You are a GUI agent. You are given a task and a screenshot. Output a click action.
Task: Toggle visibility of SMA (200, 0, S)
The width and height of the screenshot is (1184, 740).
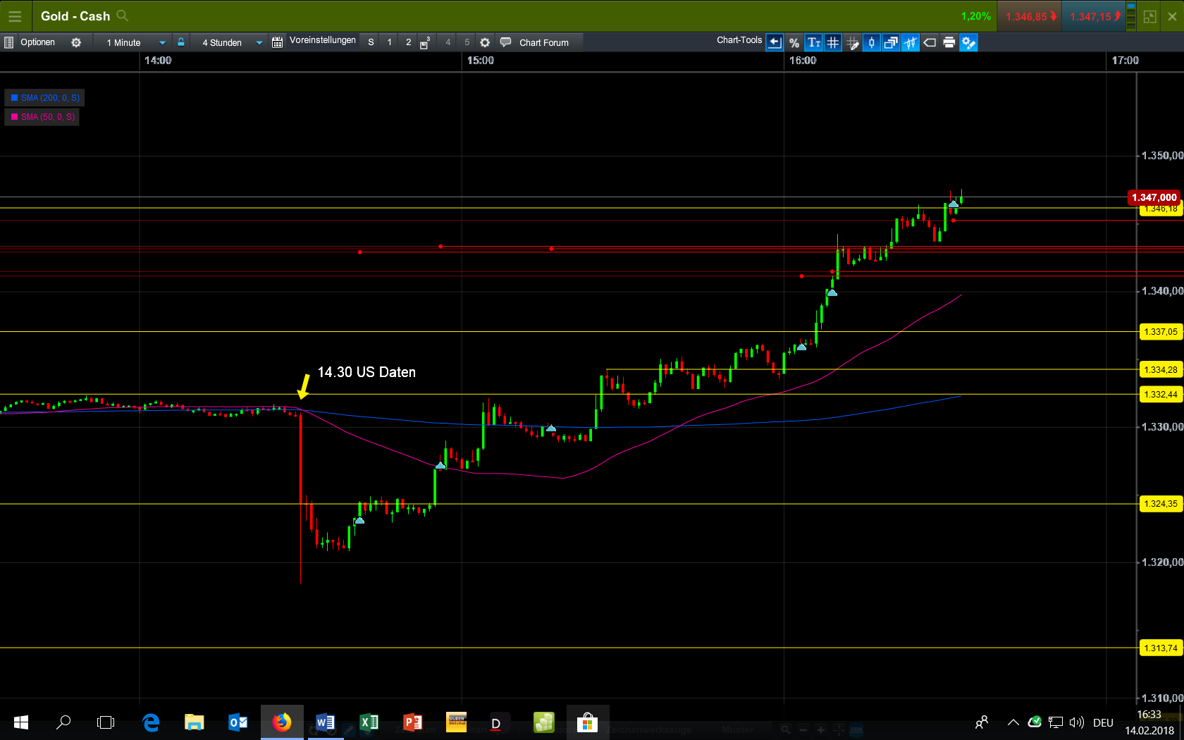[44, 97]
